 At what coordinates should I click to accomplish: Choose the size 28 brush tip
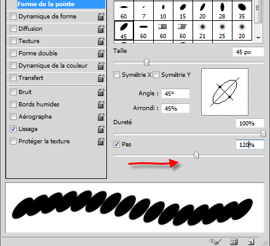[x=222, y=11]
